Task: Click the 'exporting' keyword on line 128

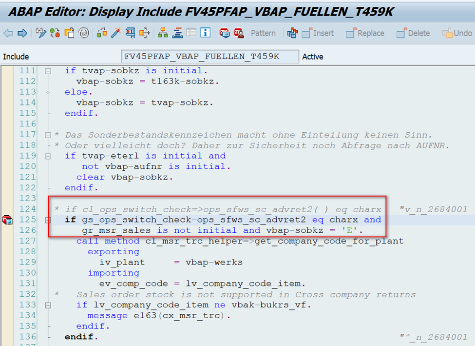Action: 114,252
